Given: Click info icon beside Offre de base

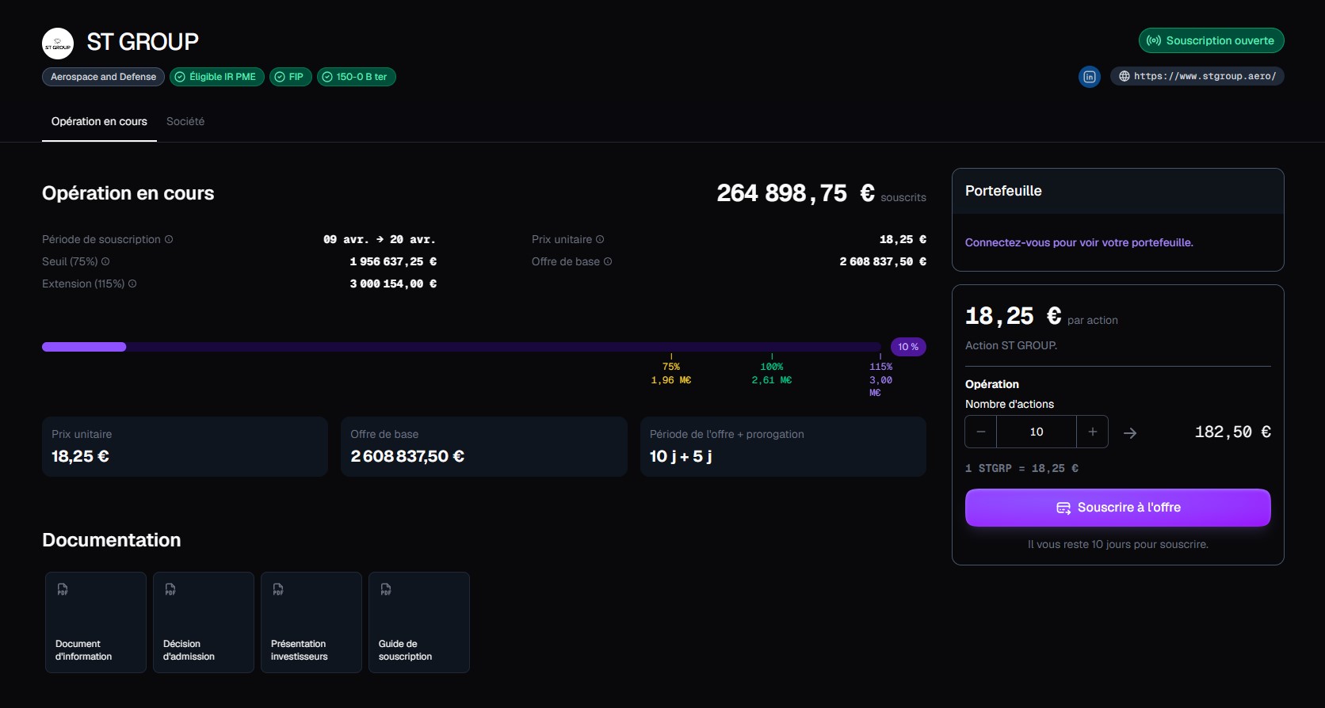Looking at the screenshot, I should click(608, 261).
